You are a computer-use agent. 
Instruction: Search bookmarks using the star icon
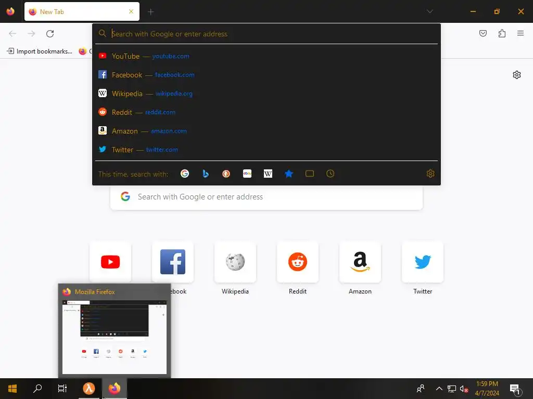coord(288,174)
